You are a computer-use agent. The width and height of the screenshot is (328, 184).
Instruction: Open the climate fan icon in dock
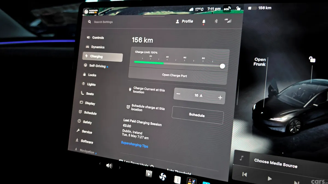click(x=163, y=177)
